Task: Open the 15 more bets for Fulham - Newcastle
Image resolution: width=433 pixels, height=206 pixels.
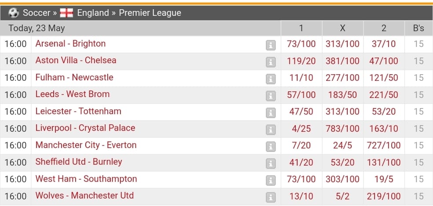Action: (x=418, y=78)
